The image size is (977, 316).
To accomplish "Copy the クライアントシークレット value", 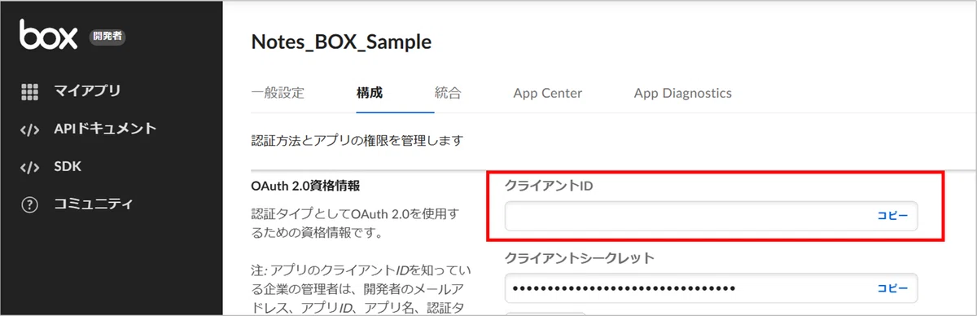I will pos(892,288).
